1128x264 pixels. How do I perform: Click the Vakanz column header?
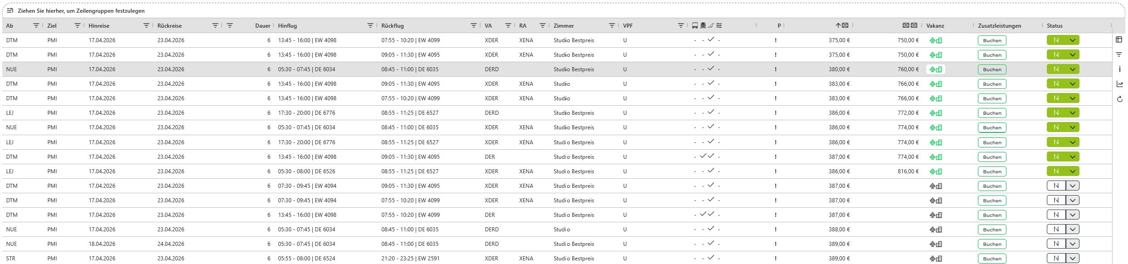[935, 26]
